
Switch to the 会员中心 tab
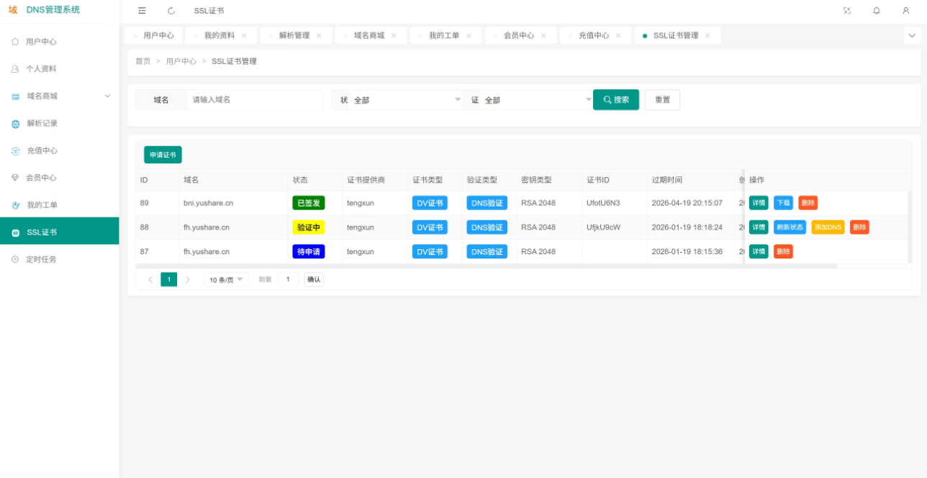[x=518, y=35]
